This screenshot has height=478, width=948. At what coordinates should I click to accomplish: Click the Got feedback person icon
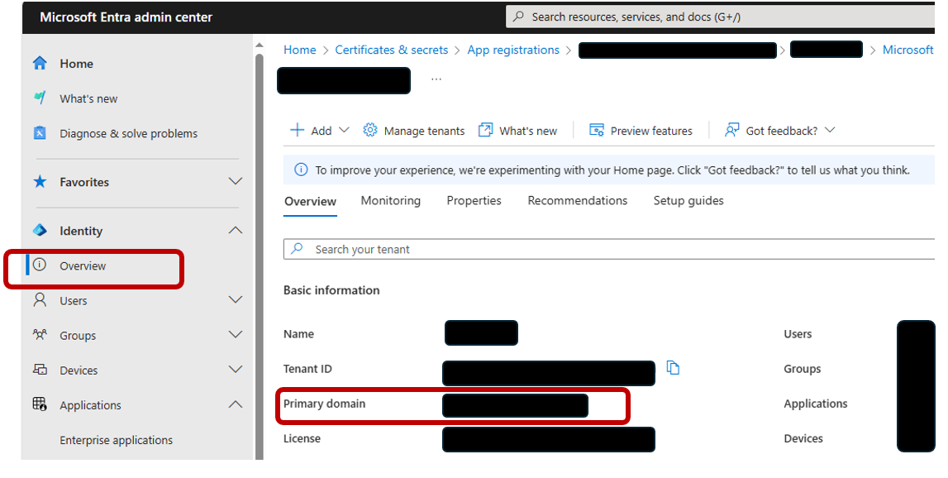[731, 130]
